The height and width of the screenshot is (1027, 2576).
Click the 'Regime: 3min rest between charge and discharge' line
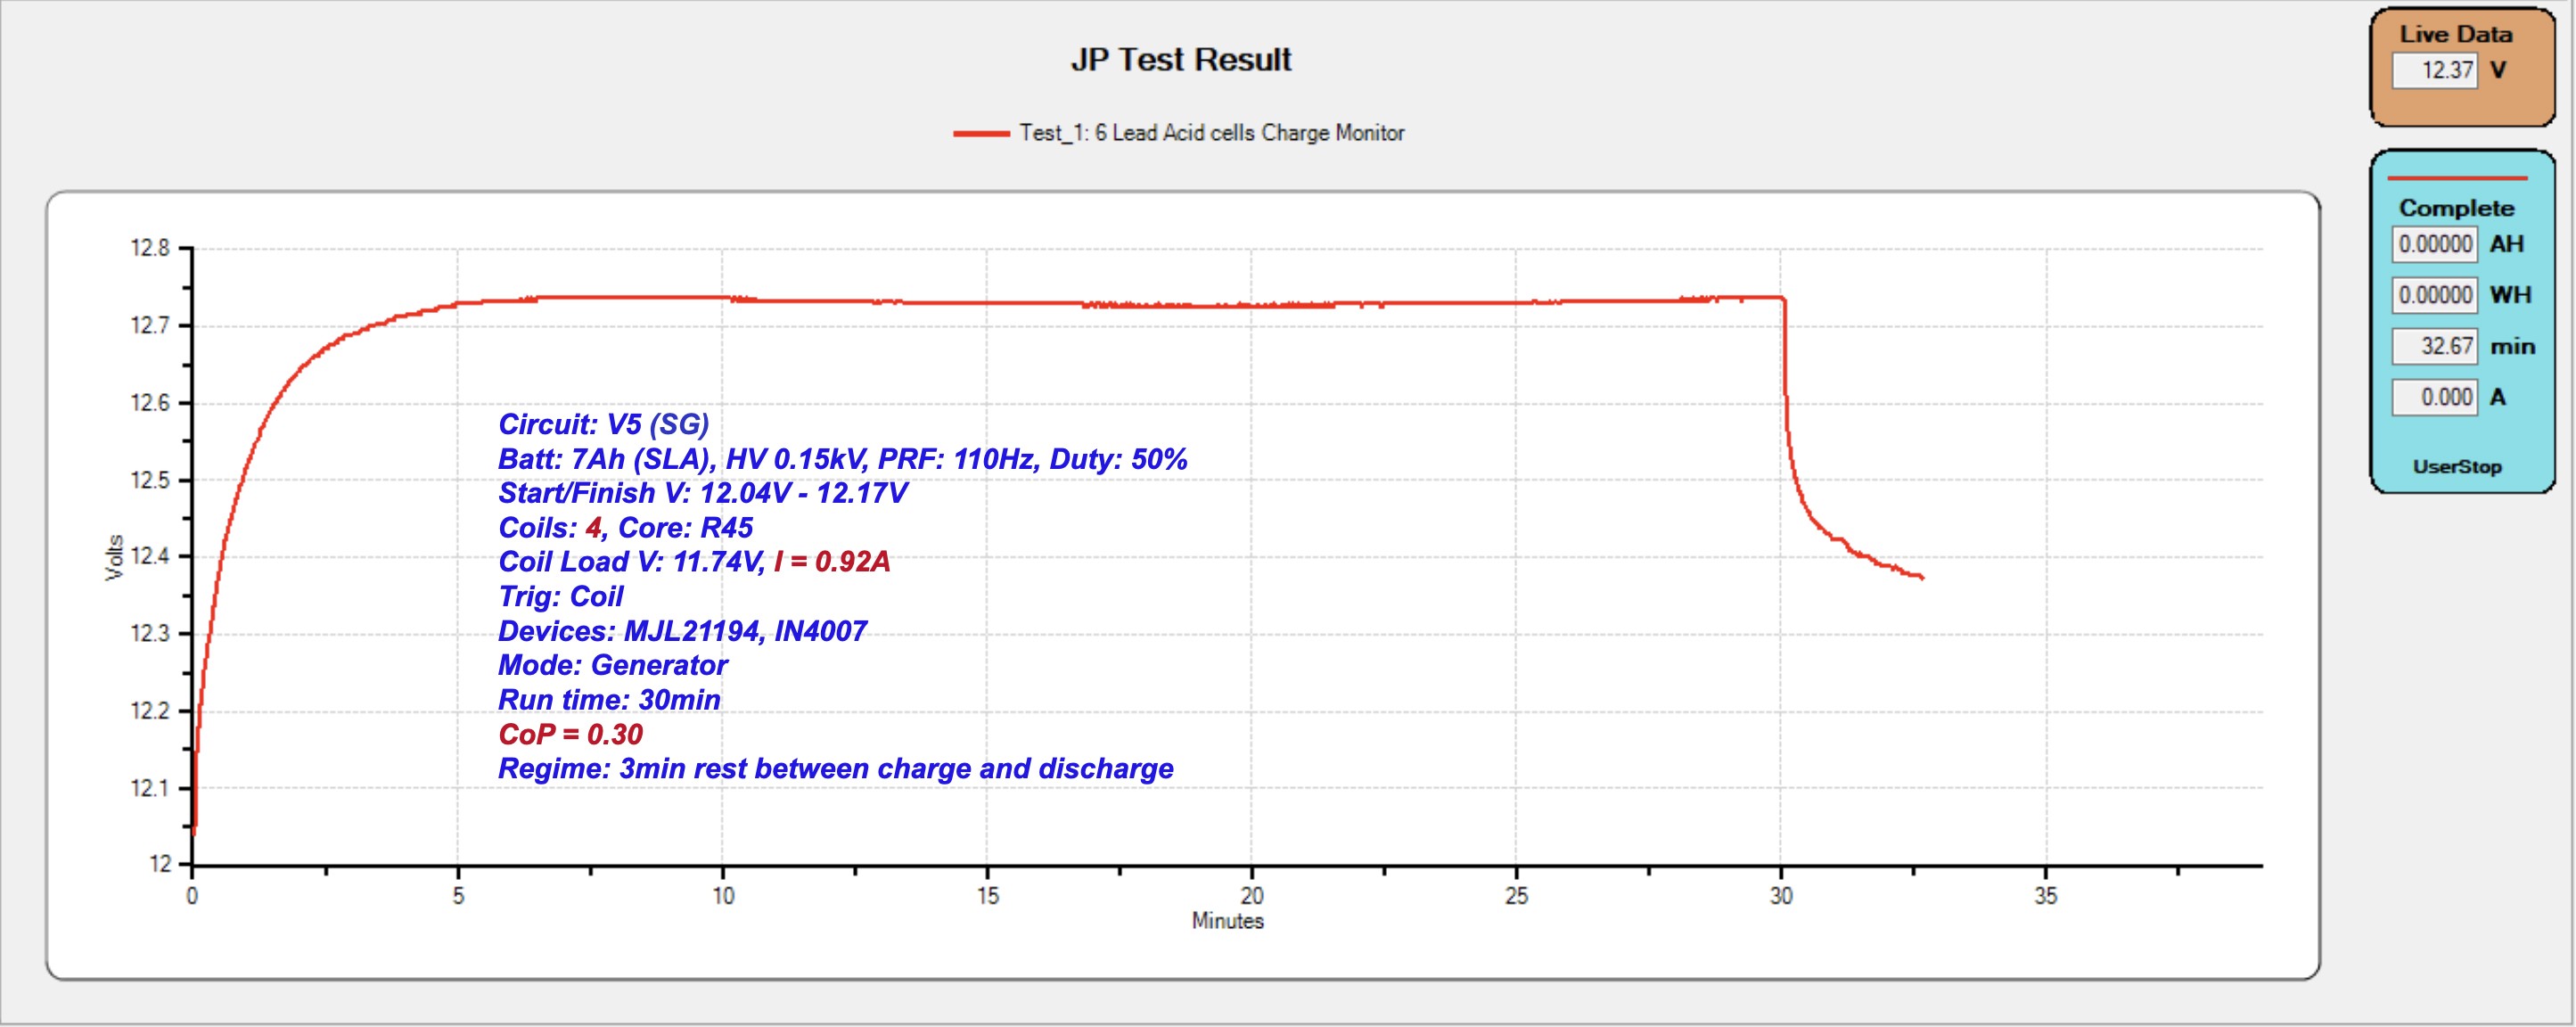836,769
